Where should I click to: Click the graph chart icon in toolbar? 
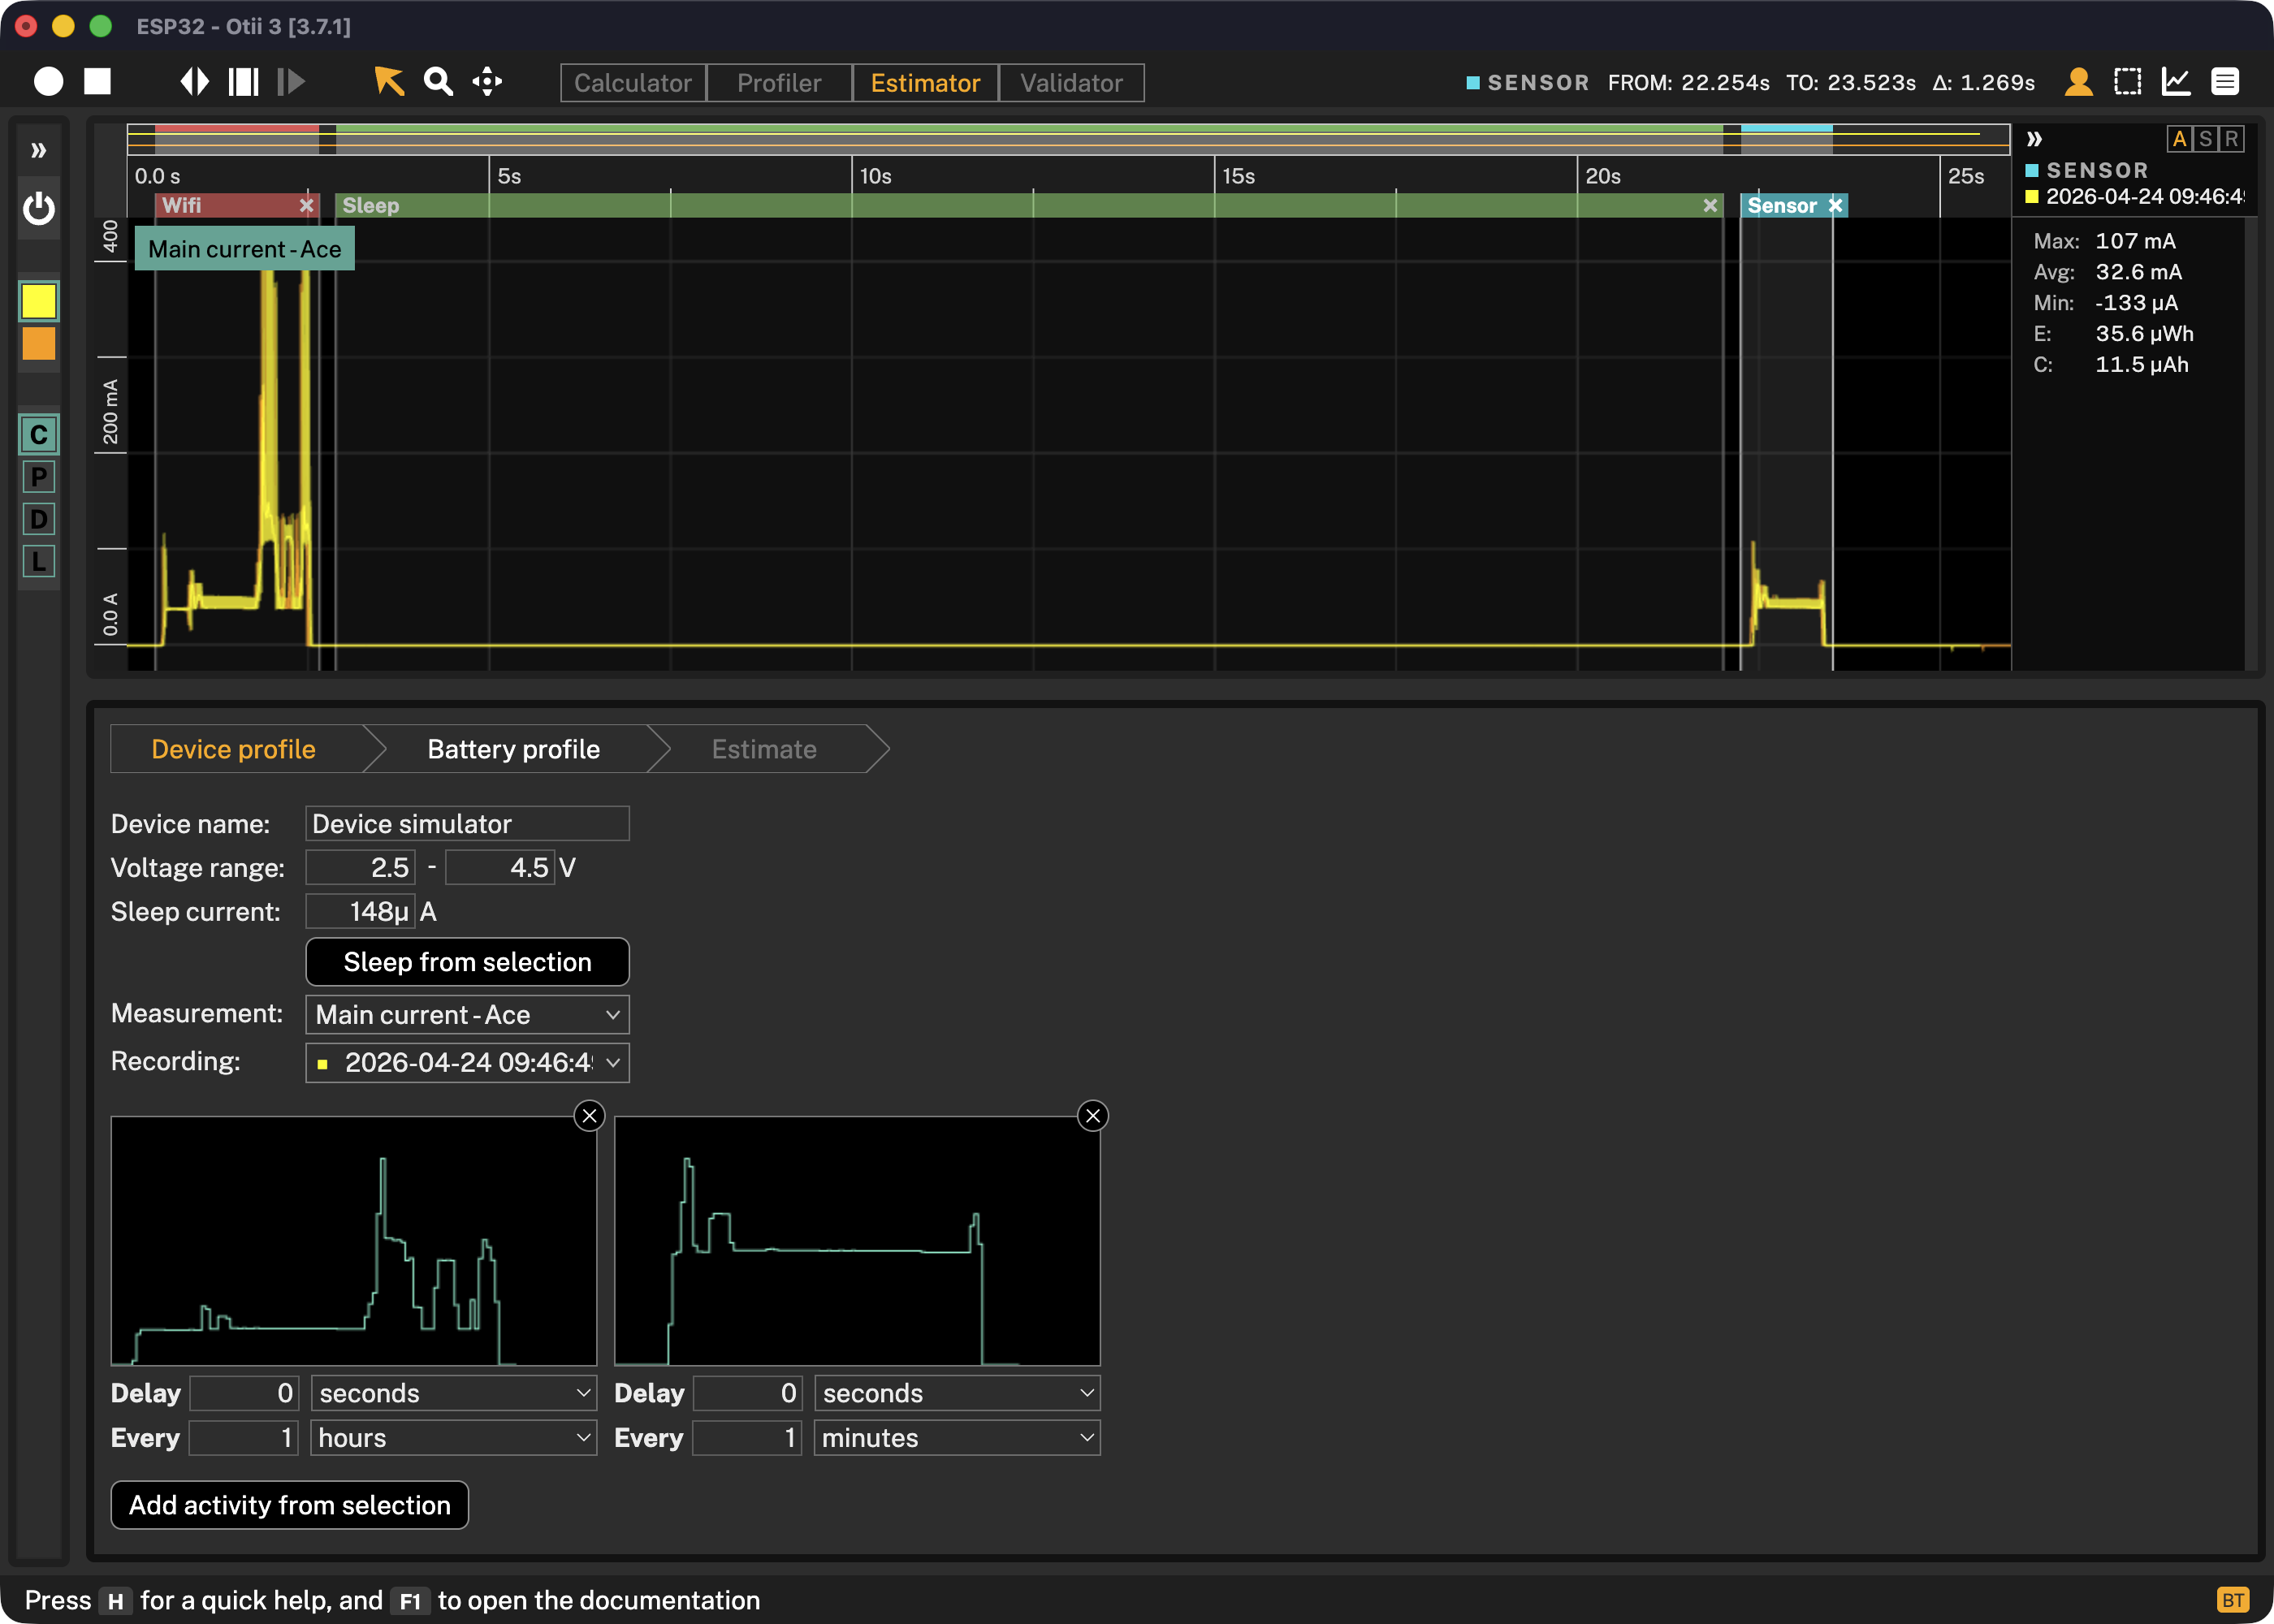pos(2176,82)
